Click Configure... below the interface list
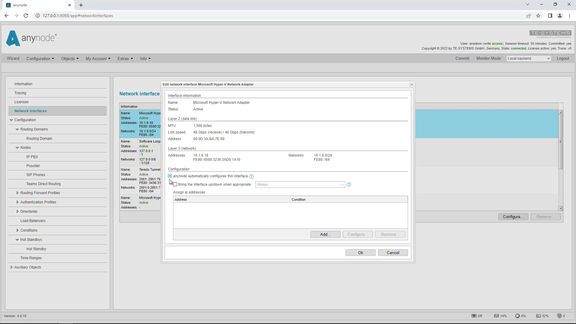The width and height of the screenshot is (576, 324). coord(513,217)
